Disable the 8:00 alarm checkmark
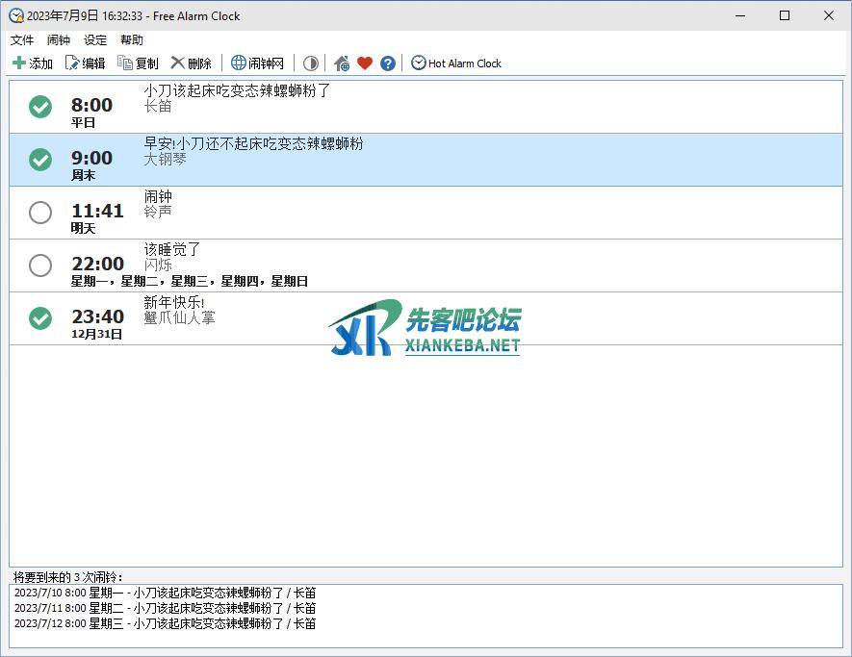The height and width of the screenshot is (657, 852). (40, 107)
